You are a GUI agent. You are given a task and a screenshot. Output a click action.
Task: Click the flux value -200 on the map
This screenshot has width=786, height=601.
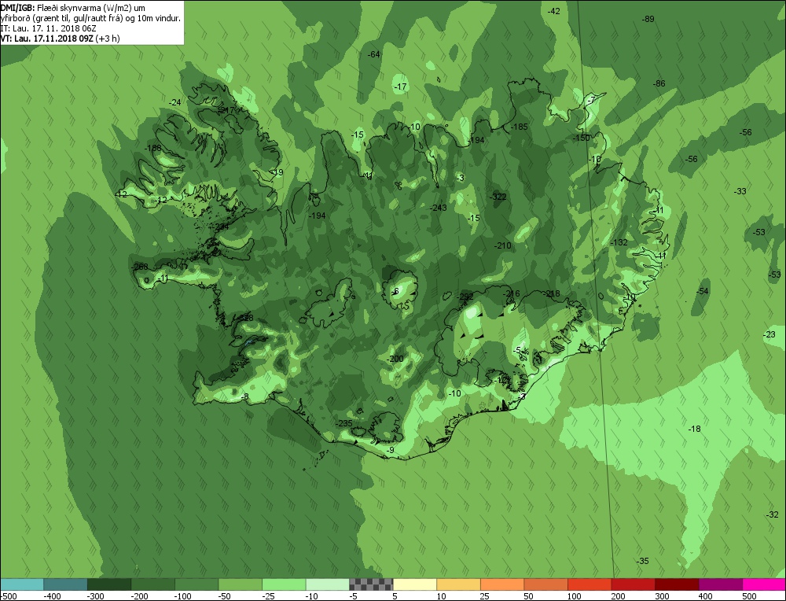tap(395, 359)
